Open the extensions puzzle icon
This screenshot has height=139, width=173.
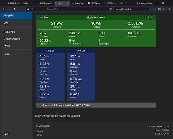click(x=164, y=9)
